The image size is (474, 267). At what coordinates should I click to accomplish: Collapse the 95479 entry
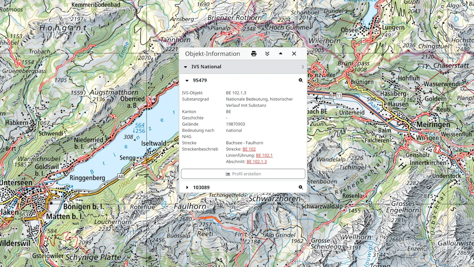(x=187, y=81)
